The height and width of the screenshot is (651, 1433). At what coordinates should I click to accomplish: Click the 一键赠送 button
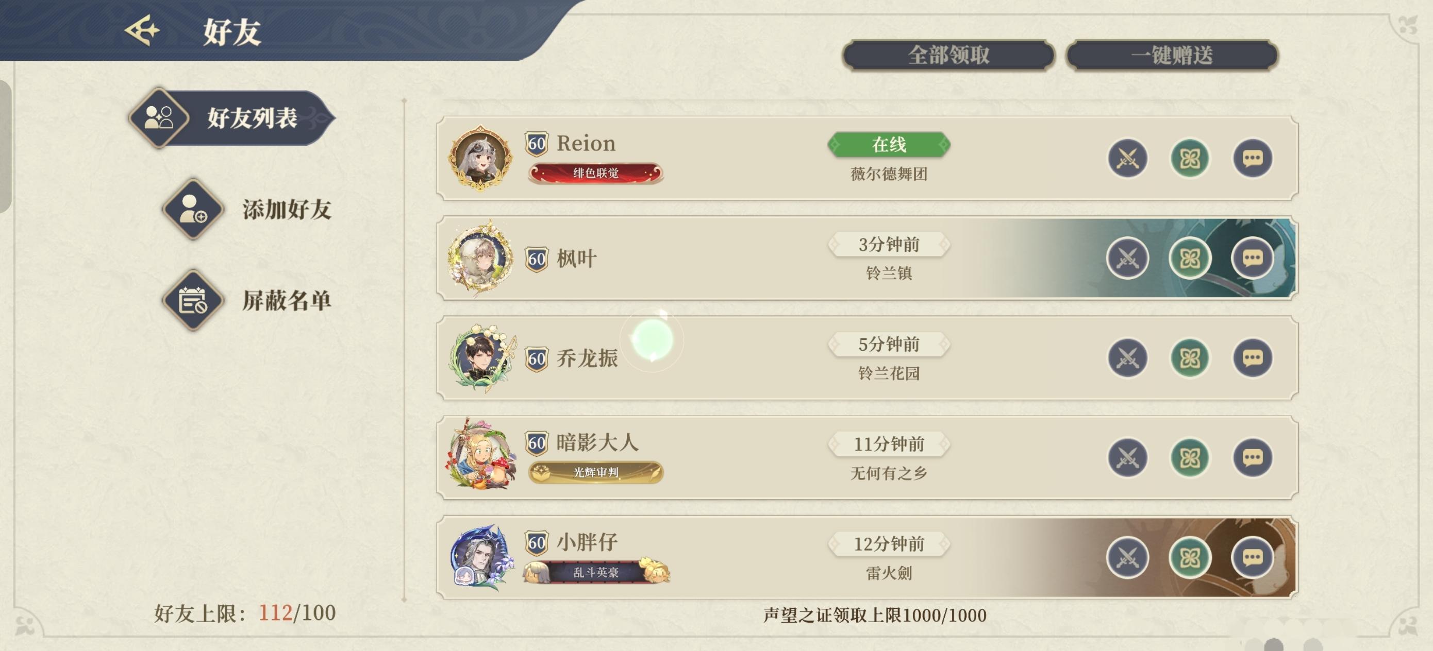click(1172, 55)
